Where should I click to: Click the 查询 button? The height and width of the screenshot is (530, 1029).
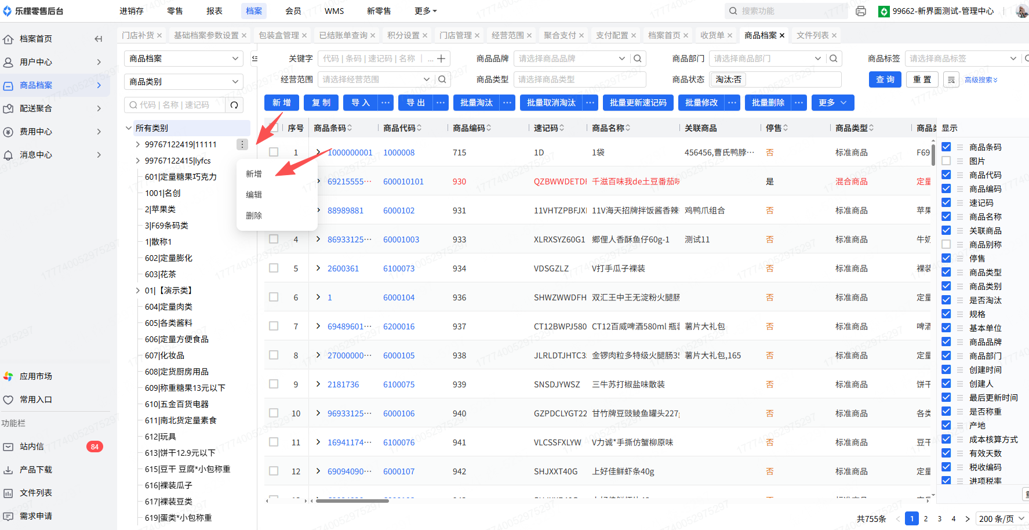(885, 79)
